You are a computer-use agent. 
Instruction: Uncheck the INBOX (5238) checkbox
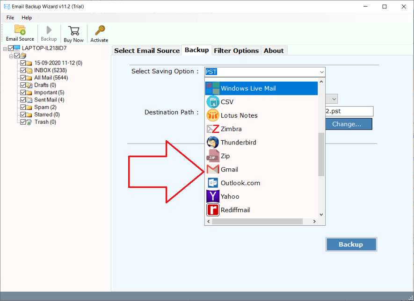(x=23, y=70)
